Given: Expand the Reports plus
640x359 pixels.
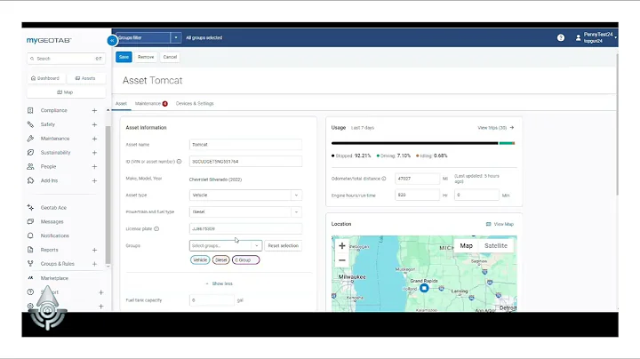Looking at the screenshot, I should pos(94,250).
